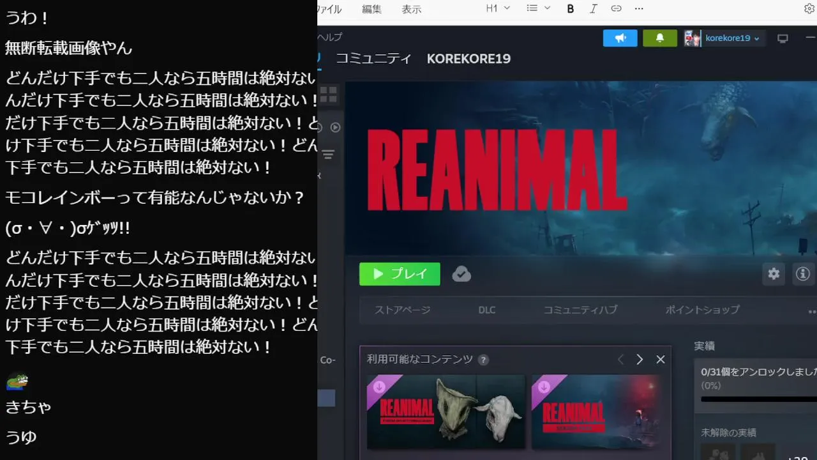
Task: Click download badge on second DLC card
Action: coord(544,387)
